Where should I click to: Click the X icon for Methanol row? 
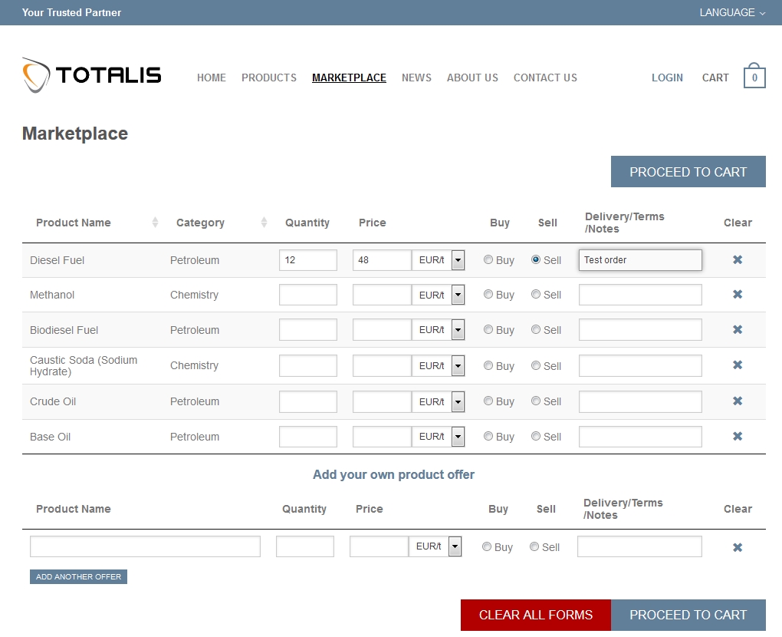pos(737,295)
